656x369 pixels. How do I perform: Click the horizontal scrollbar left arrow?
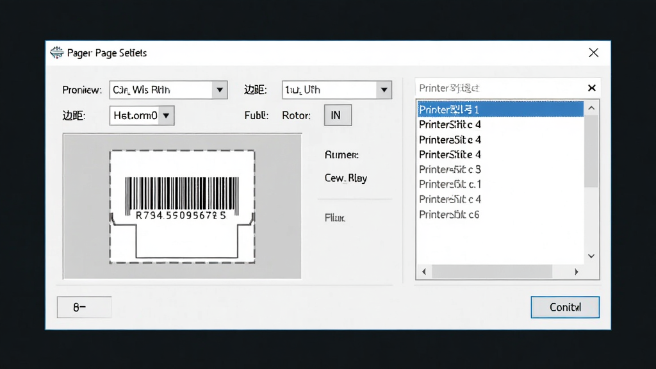pos(424,272)
